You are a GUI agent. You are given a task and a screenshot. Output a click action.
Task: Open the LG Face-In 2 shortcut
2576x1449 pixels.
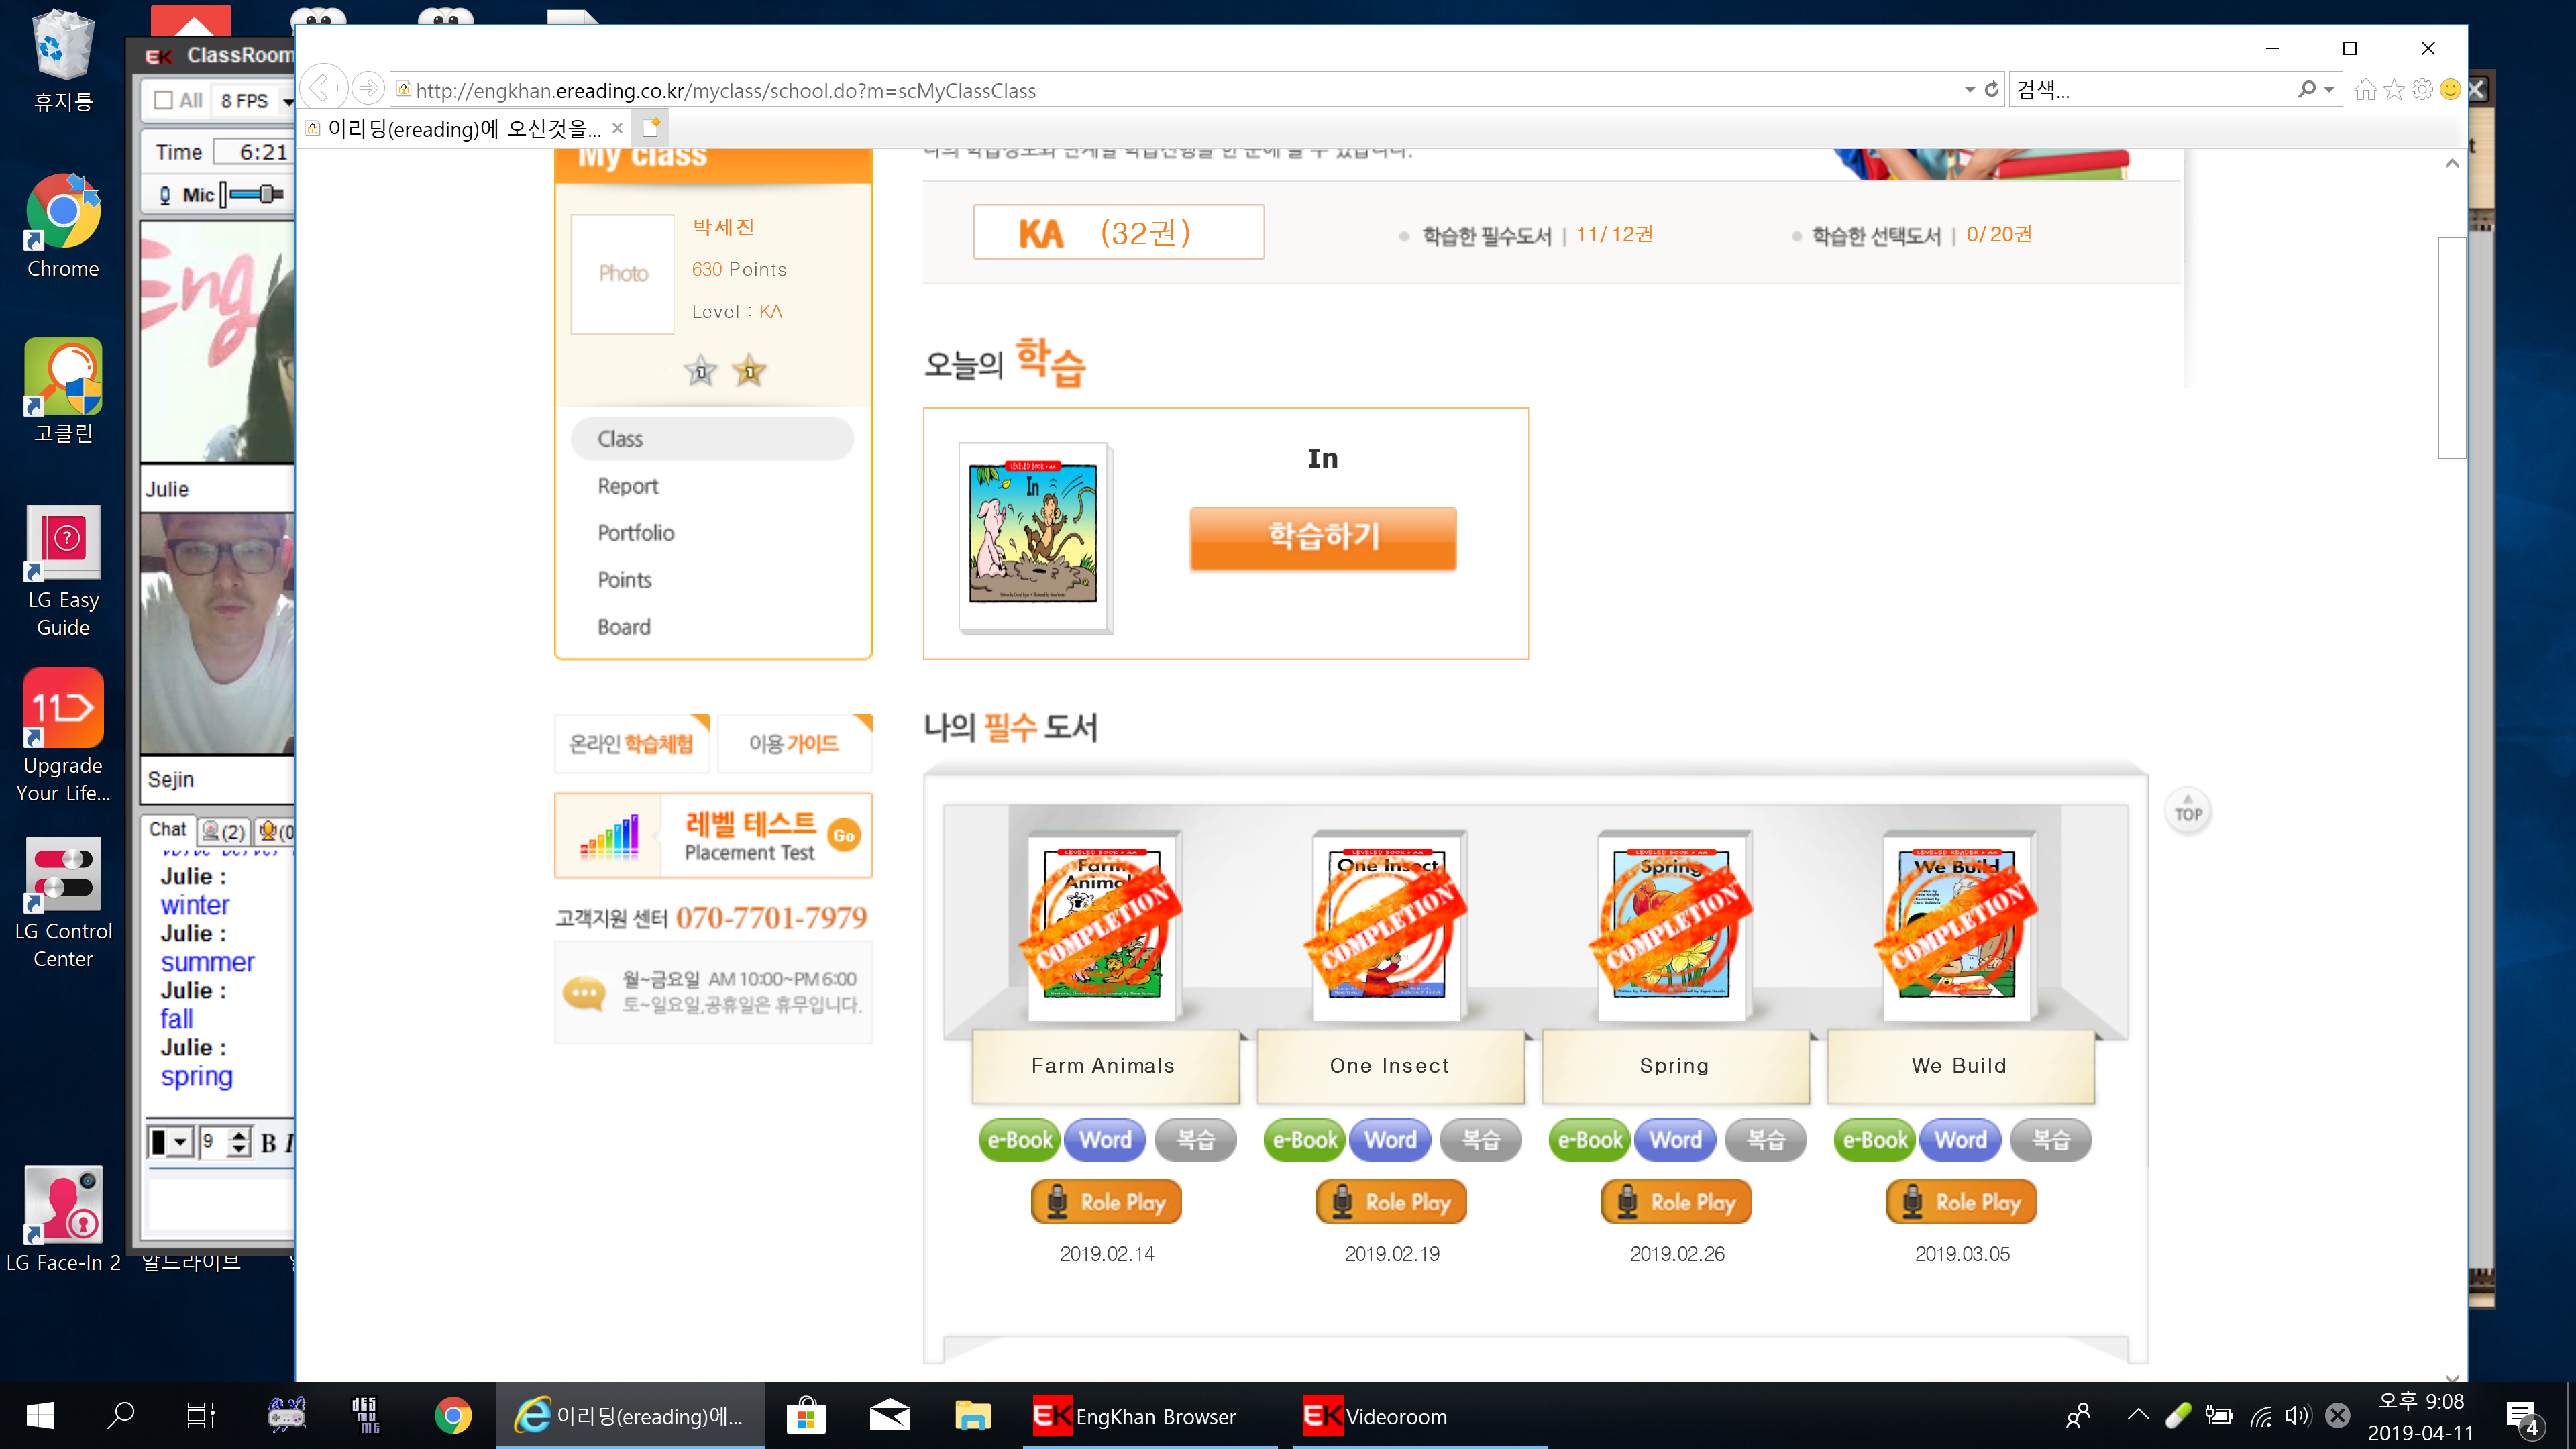pos(63,1219)
